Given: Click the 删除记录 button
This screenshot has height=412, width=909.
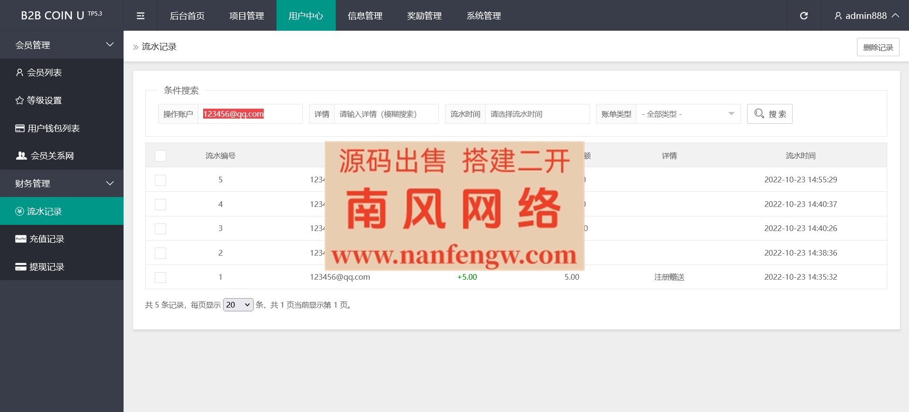Looking at the screenshot, I should click(x=878, y=47).
